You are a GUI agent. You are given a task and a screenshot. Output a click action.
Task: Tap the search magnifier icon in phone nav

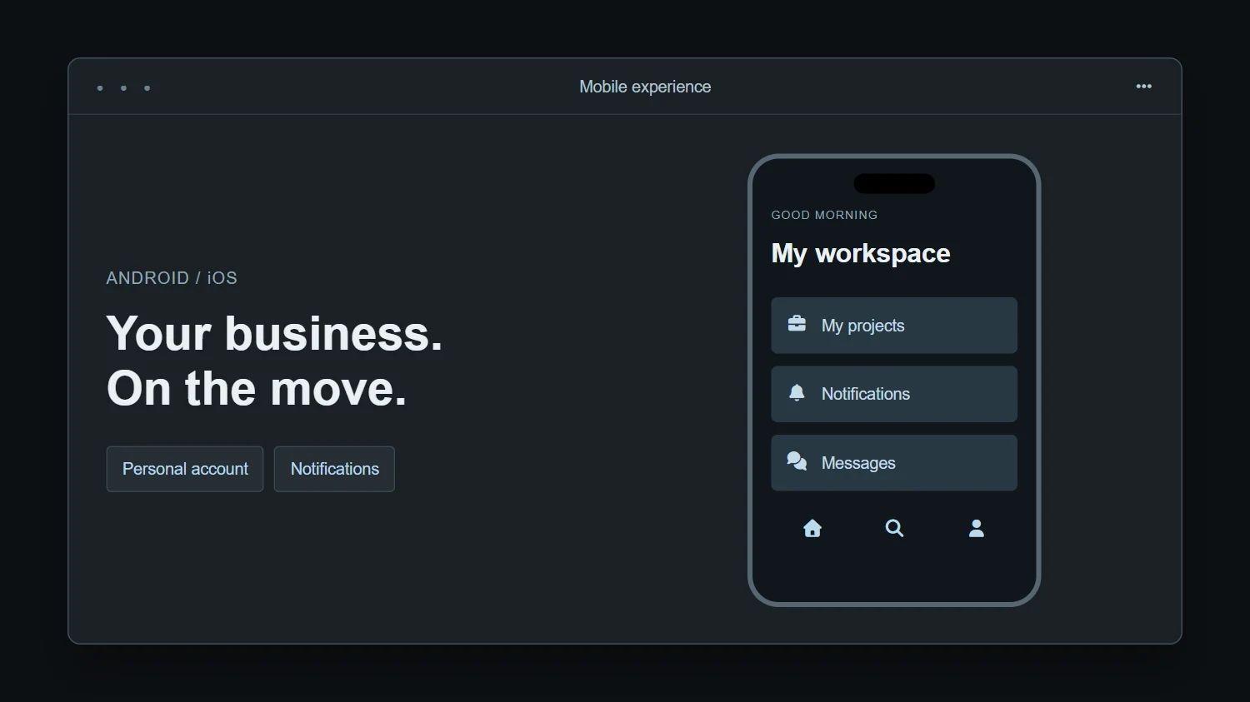894,528
